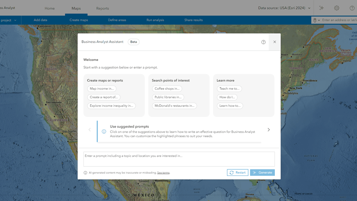Select the 'Coffee shops in...' suggestion
Image resolution: width=357 pixels, height=201 pixels.
coord(167,89)
